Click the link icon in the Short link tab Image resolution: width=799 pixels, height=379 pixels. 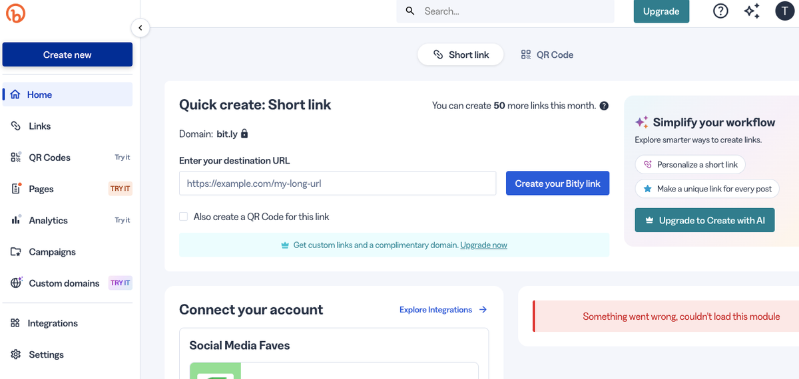tap(438, 55)
